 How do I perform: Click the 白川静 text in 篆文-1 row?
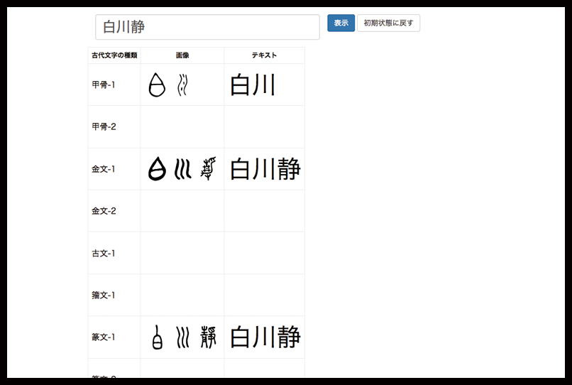click(265, 337)
